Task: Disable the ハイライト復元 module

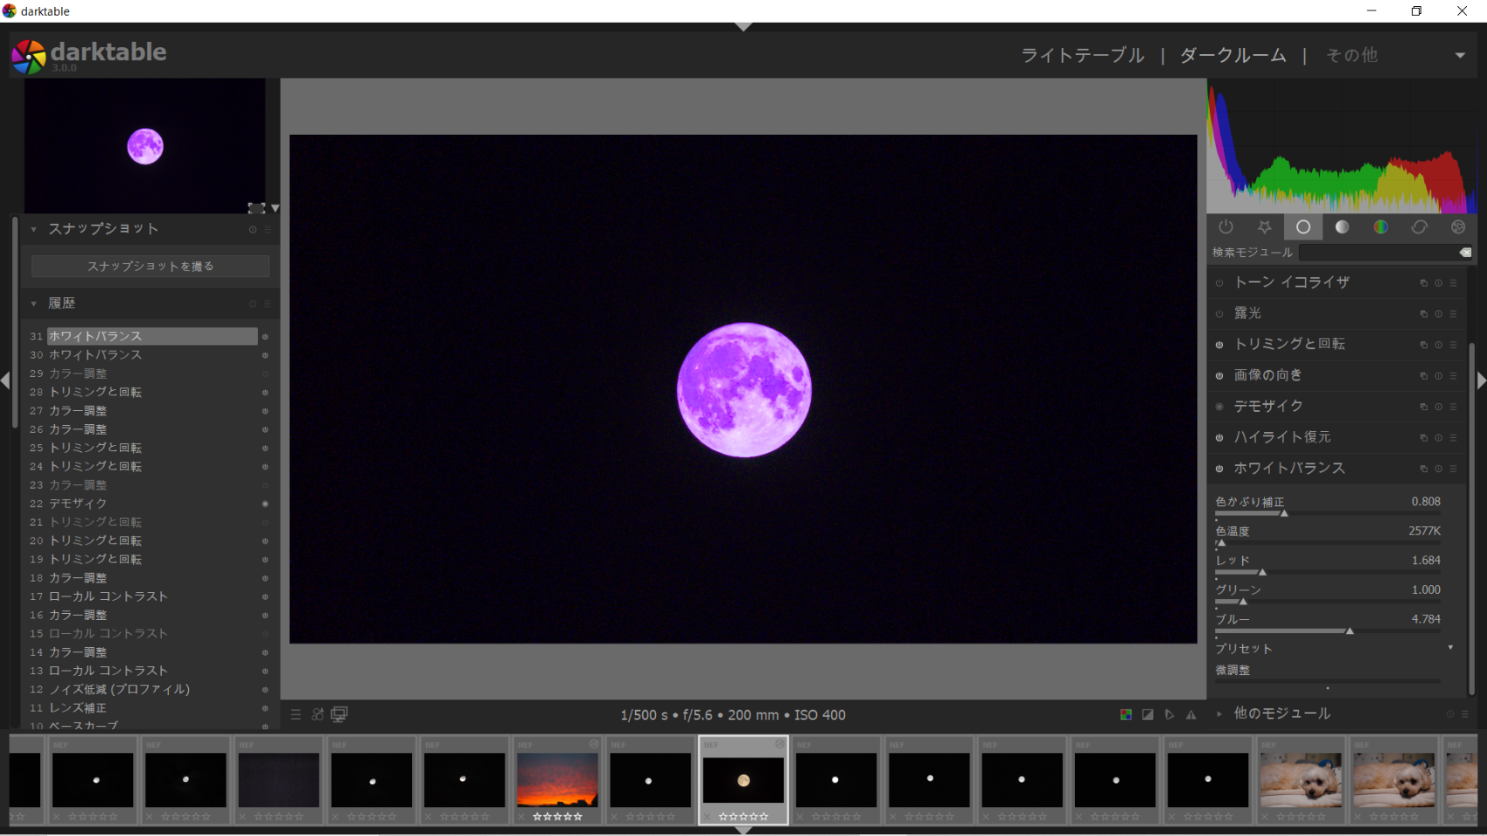Action: point(1220,438)
